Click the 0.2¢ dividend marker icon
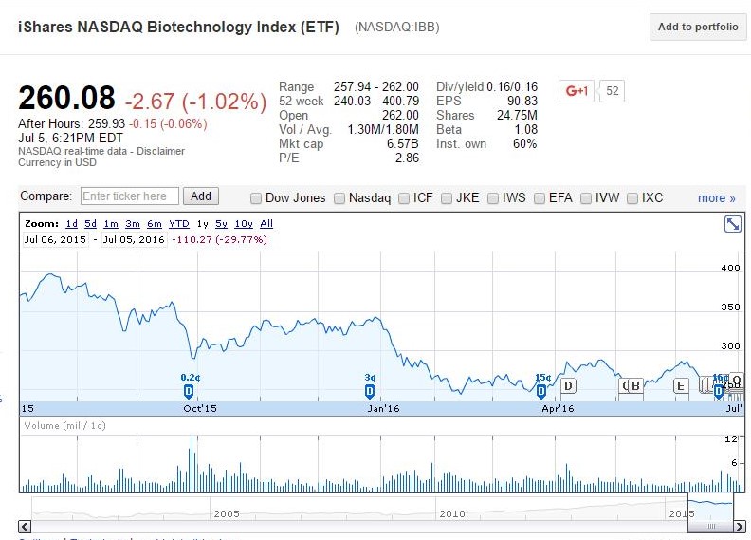This screenshot has height=540, width=751. [189, 391]
